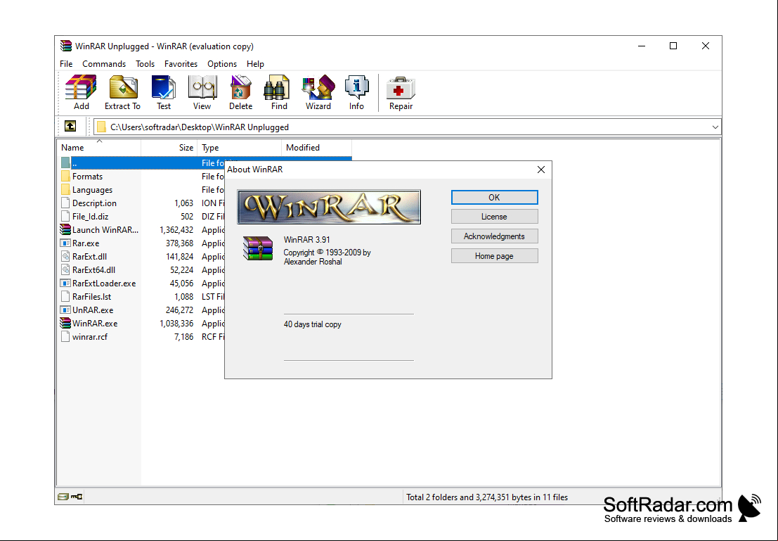Click the Languages folder icon
The height and width of the screenshot is (541, 778).
click(x=65, y=190)
